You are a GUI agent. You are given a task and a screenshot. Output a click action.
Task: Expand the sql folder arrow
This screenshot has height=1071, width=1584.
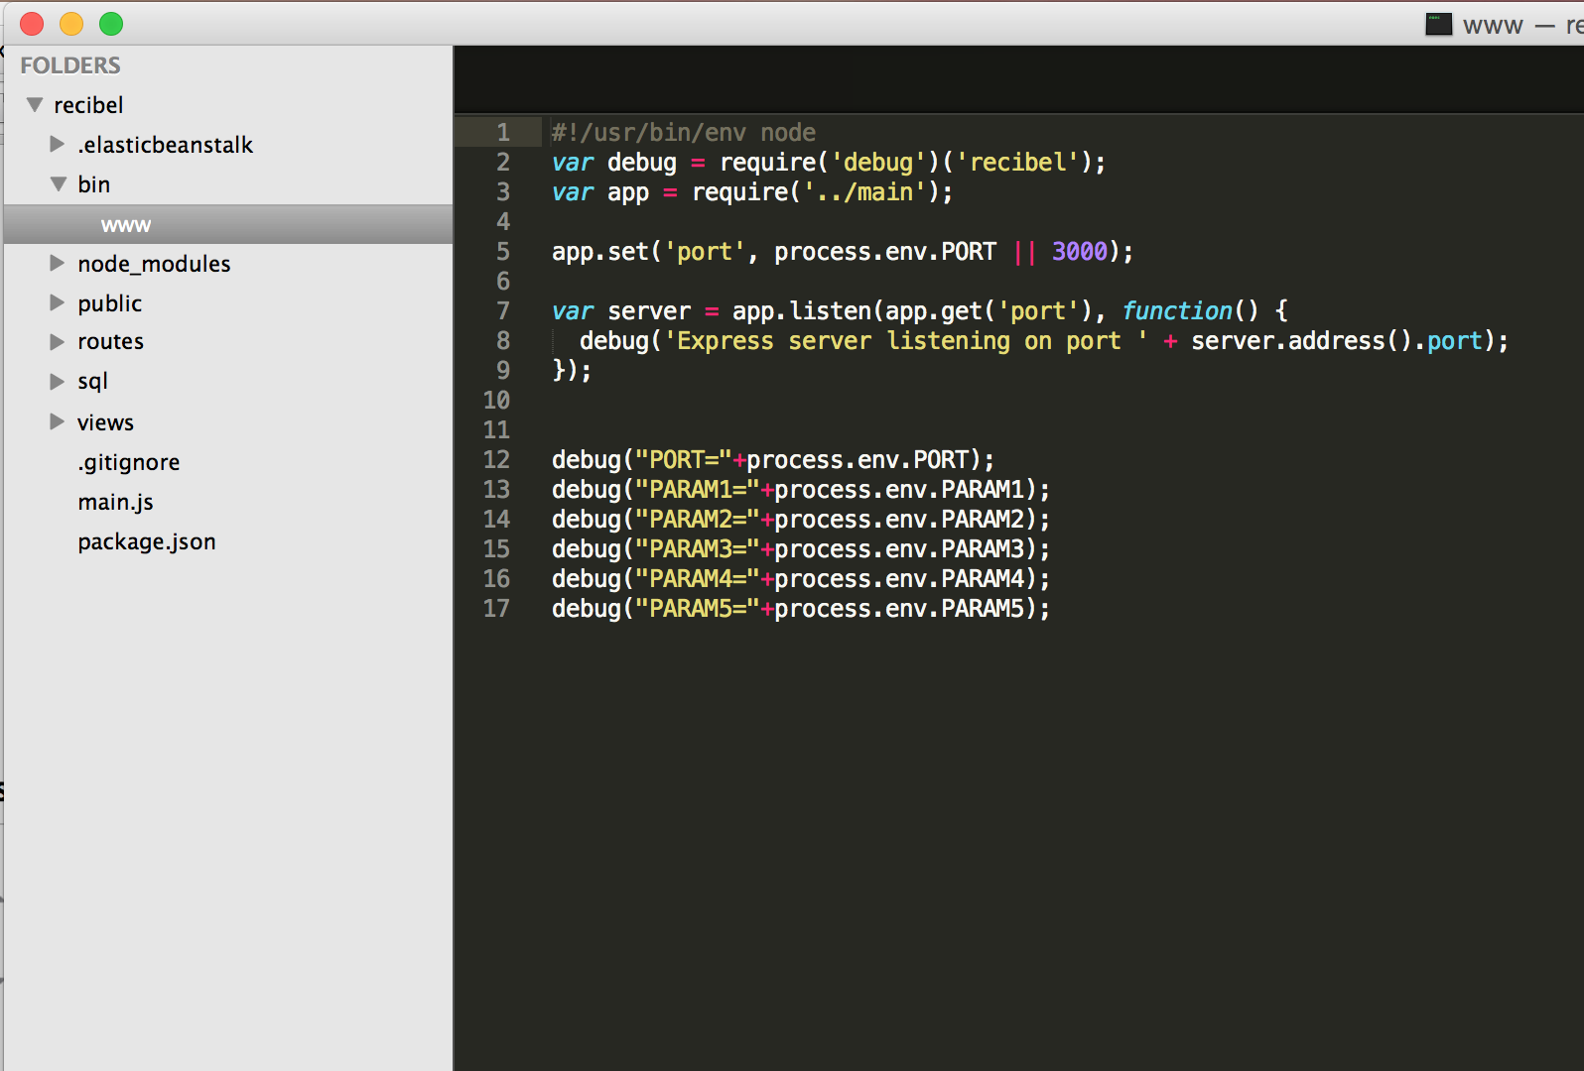coord(58,381)
